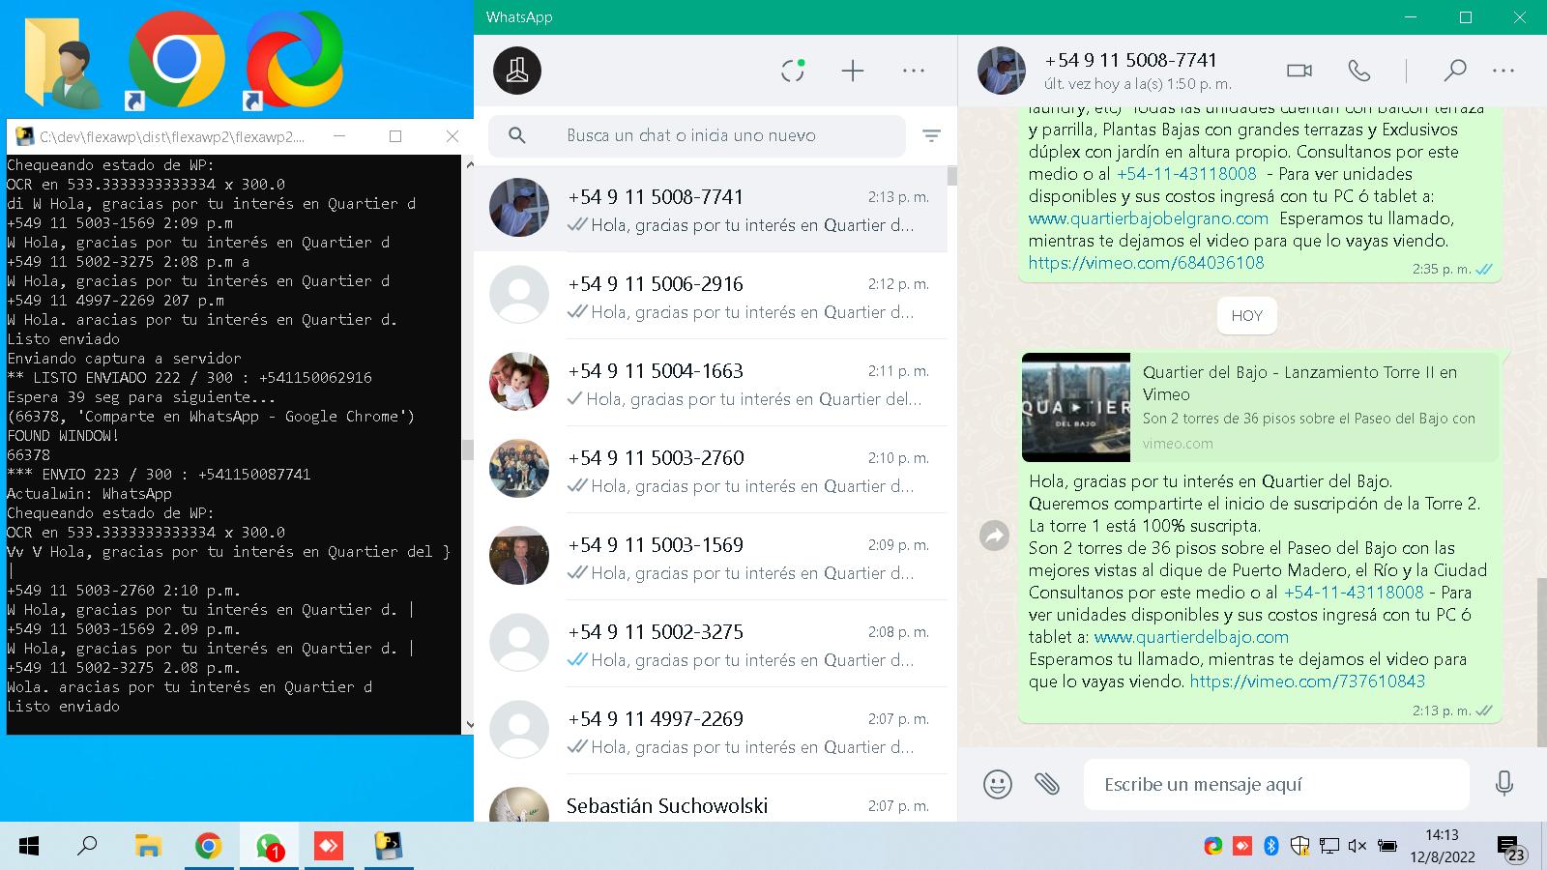Switch to Chrome in the taskbar
The width and height of the screenshot is (1547, 870).
pyautogui.click(x=208, y=847)
